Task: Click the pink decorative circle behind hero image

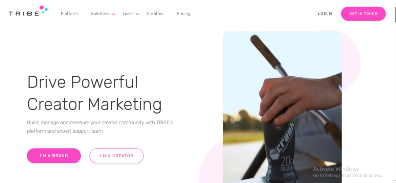Action: click(351, 61)
